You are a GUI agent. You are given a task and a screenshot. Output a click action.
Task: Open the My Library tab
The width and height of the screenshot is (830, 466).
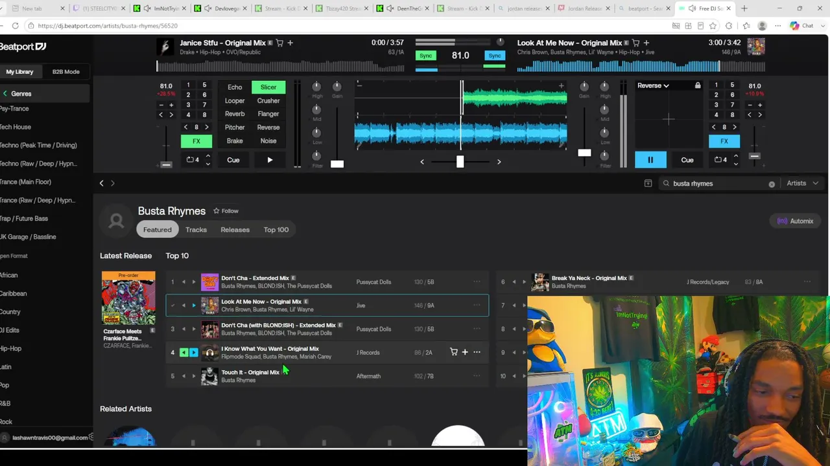(19, 72)
